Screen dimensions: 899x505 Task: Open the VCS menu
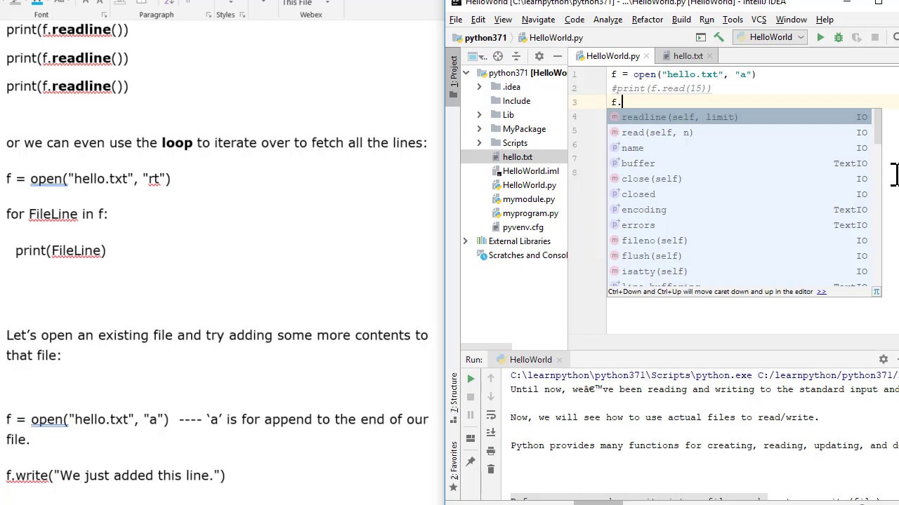click(x=759, y=20)
